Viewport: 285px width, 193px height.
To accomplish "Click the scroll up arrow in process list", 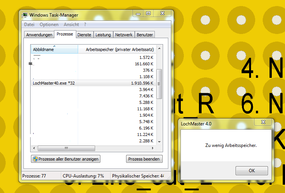I will pos(159,48).
